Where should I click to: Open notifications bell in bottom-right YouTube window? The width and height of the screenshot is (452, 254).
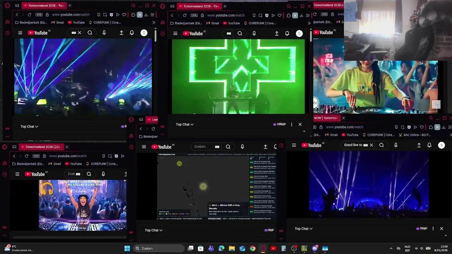429,145
